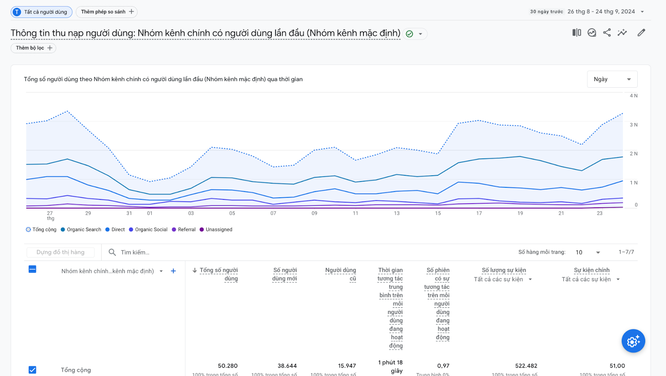Toggle Tổng cộng legend series
This screenshot has width=666, height=376.
point(41,229)
